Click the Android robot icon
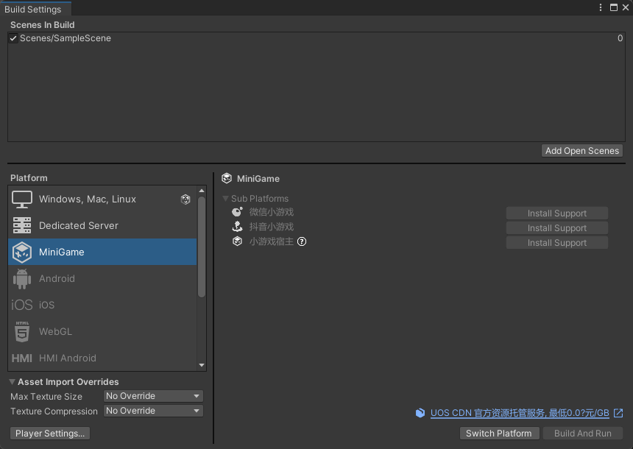633x449 pixels. click(22, 279)
